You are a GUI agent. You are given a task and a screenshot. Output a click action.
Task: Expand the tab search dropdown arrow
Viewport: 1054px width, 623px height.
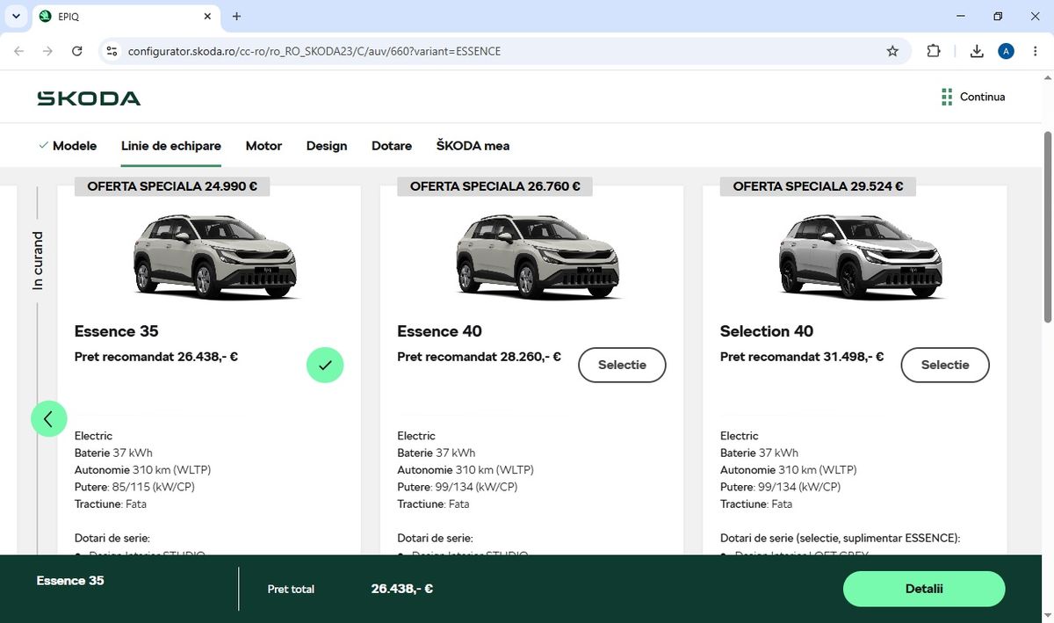(x=16, y=17)
